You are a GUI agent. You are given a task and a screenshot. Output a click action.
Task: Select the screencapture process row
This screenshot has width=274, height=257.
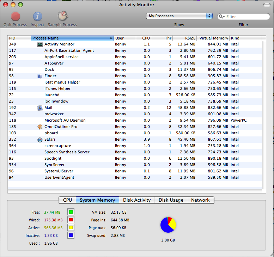tap(135, 146)
